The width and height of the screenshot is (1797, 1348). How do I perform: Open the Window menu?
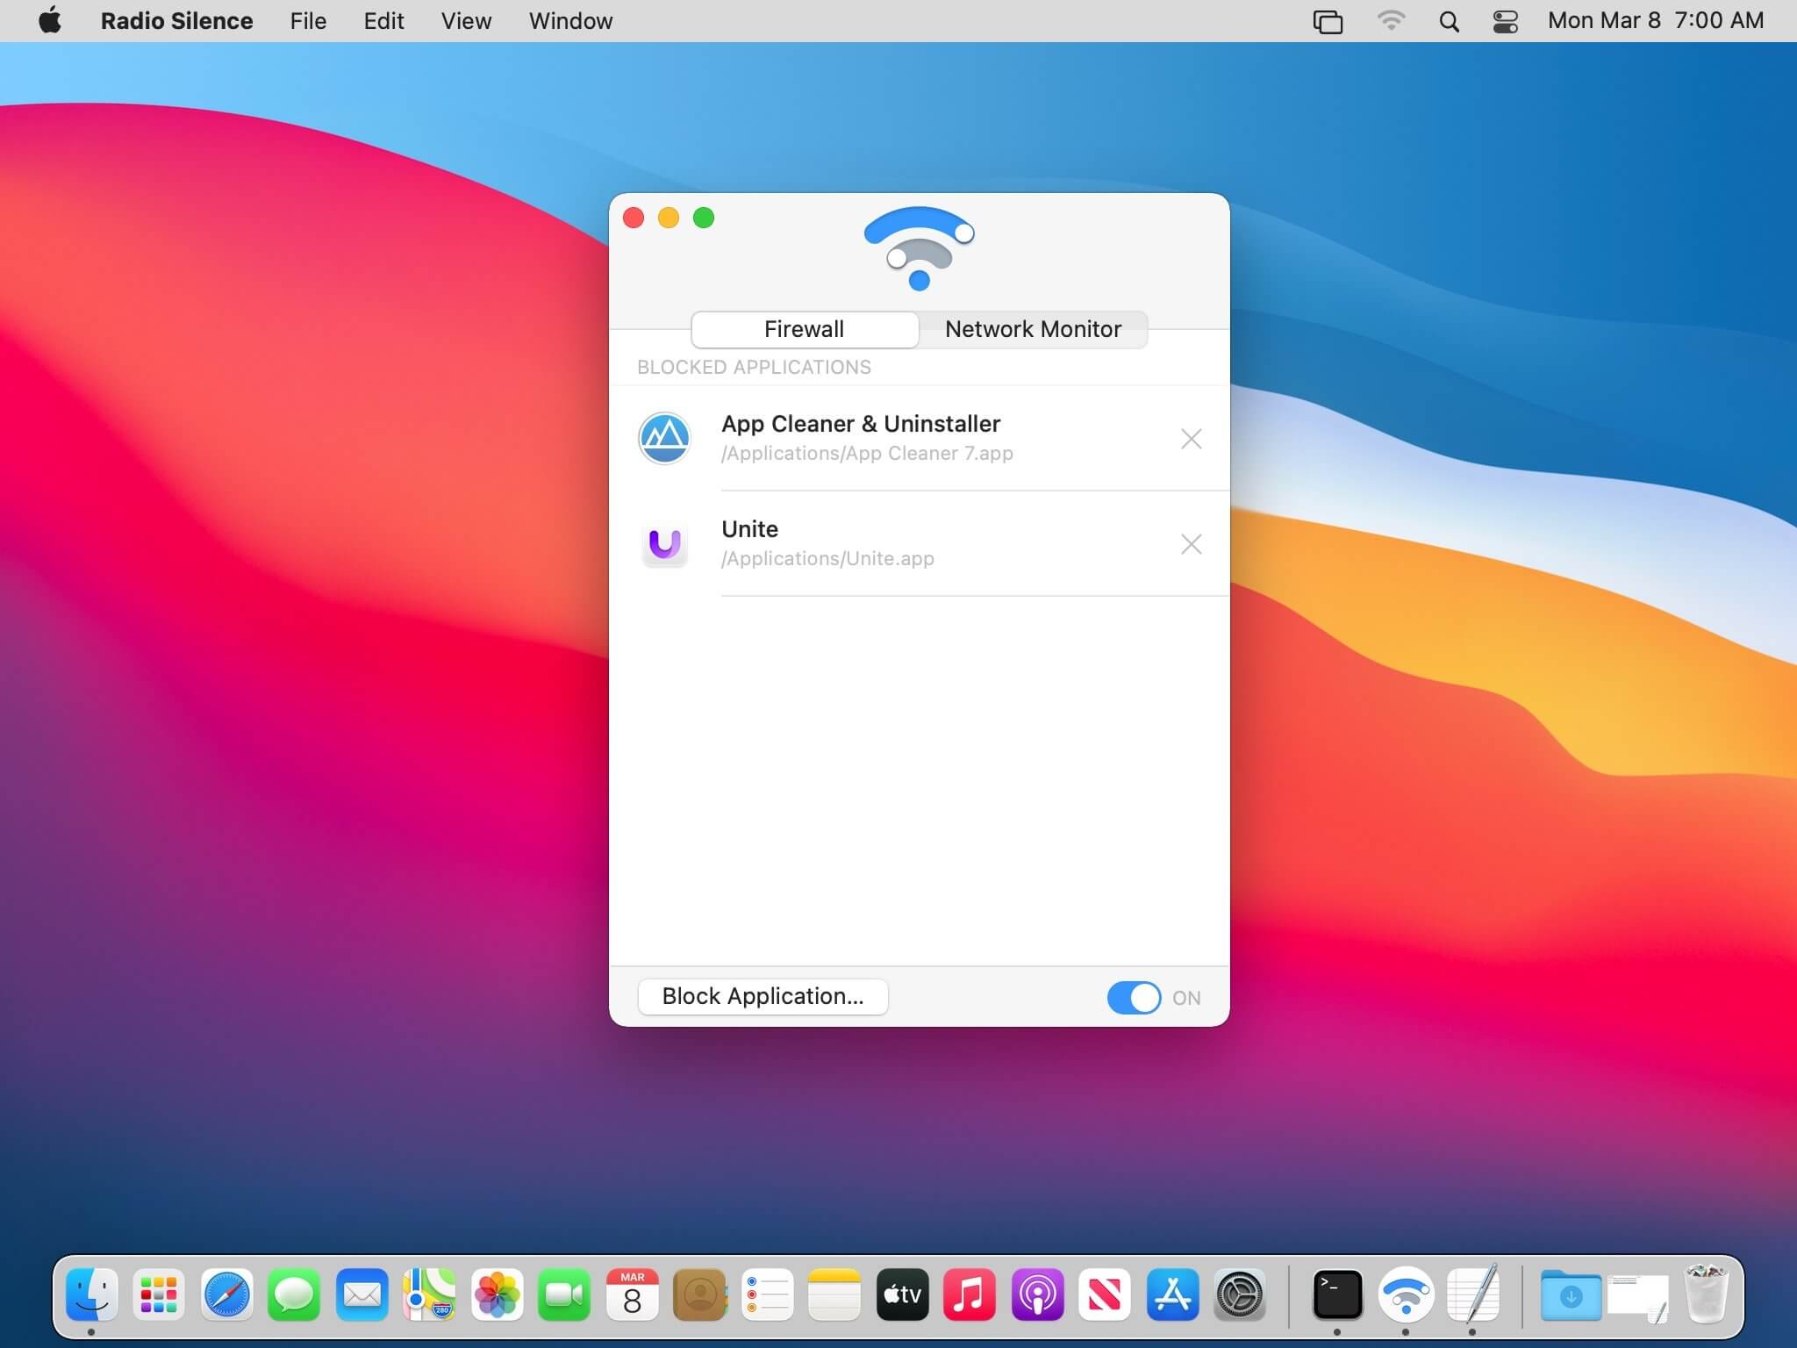point(570,21)
